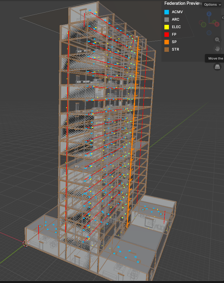Viewport: 224px width, 283px height.
Task: Toggle perspective/orthographic grid icon
Action: tap(217, 66)
